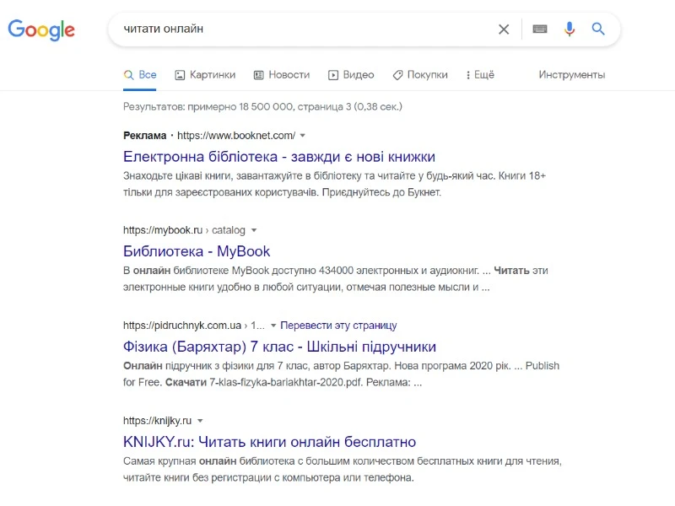Open the Електронна бібліотека ad result
This screenshot has width=675, height=506.
278,157
